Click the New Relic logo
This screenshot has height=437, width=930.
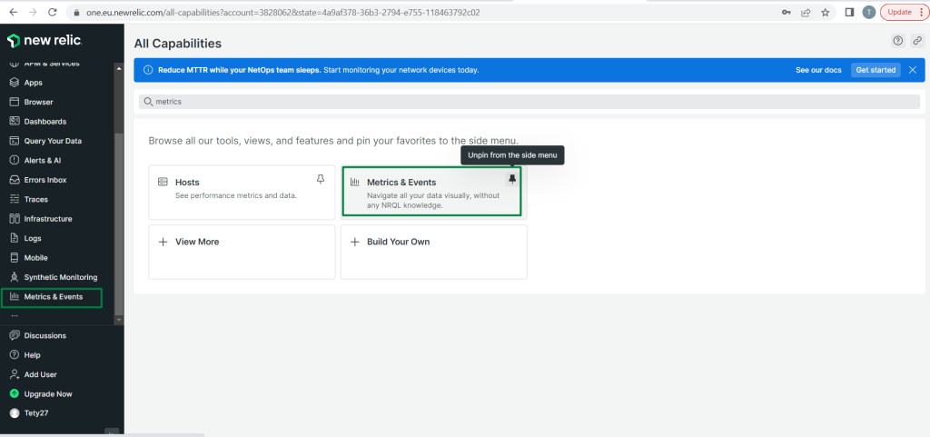coord(45,41)
